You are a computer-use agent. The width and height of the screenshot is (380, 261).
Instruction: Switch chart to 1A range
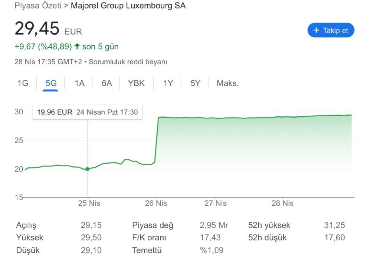[x=79, y=83]
